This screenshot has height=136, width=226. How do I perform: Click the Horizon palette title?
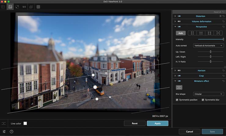tap(201, 71)
